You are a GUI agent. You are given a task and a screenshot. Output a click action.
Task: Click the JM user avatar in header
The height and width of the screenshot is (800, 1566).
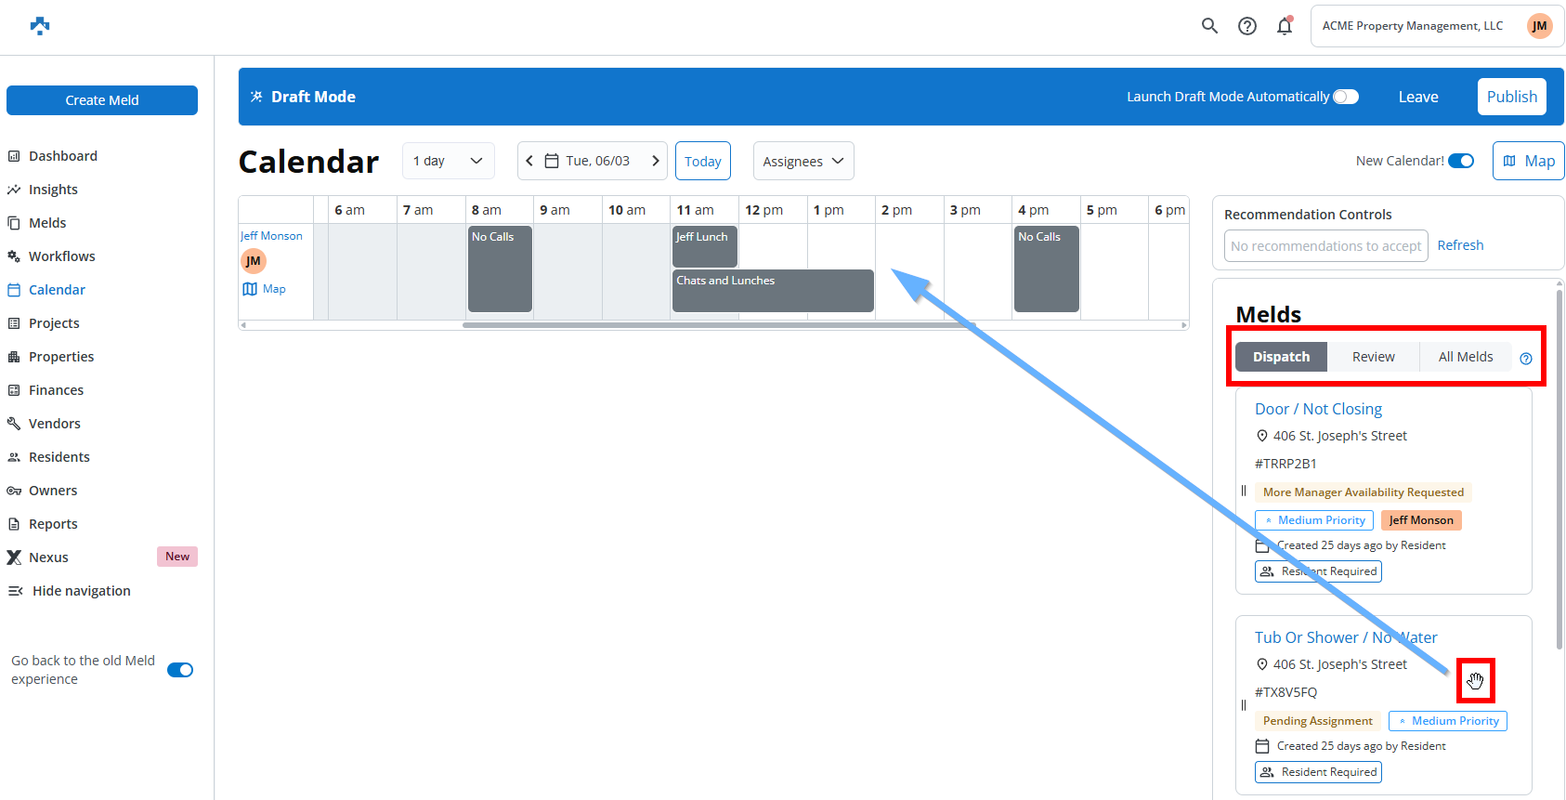[x=1539, y=26]
